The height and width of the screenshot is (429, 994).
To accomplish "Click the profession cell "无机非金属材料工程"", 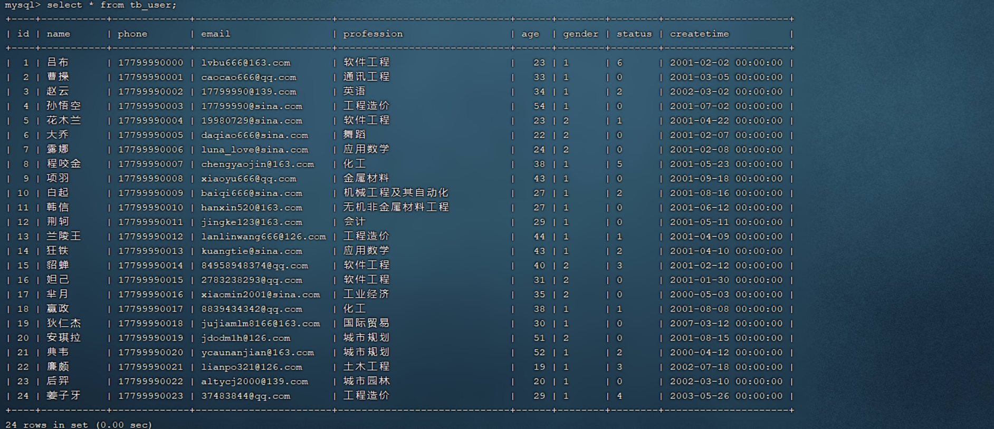I will [x=396, y=207].
